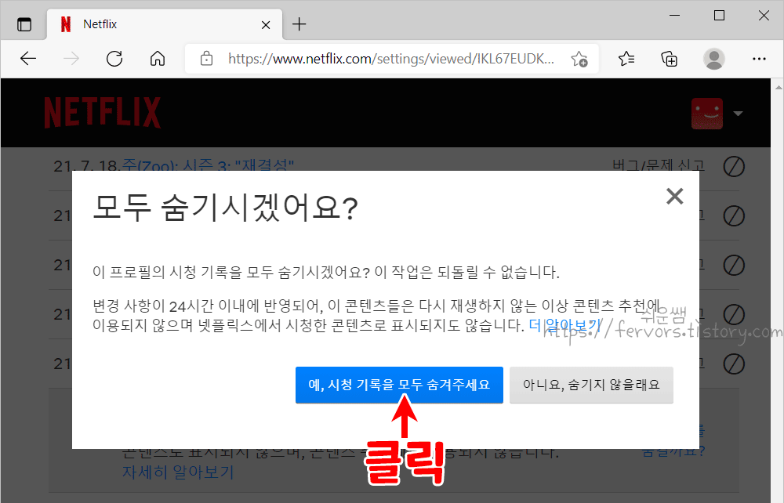This screenshot has height=503, width=784.
Task: Open browser Collections
Action: 669,59
